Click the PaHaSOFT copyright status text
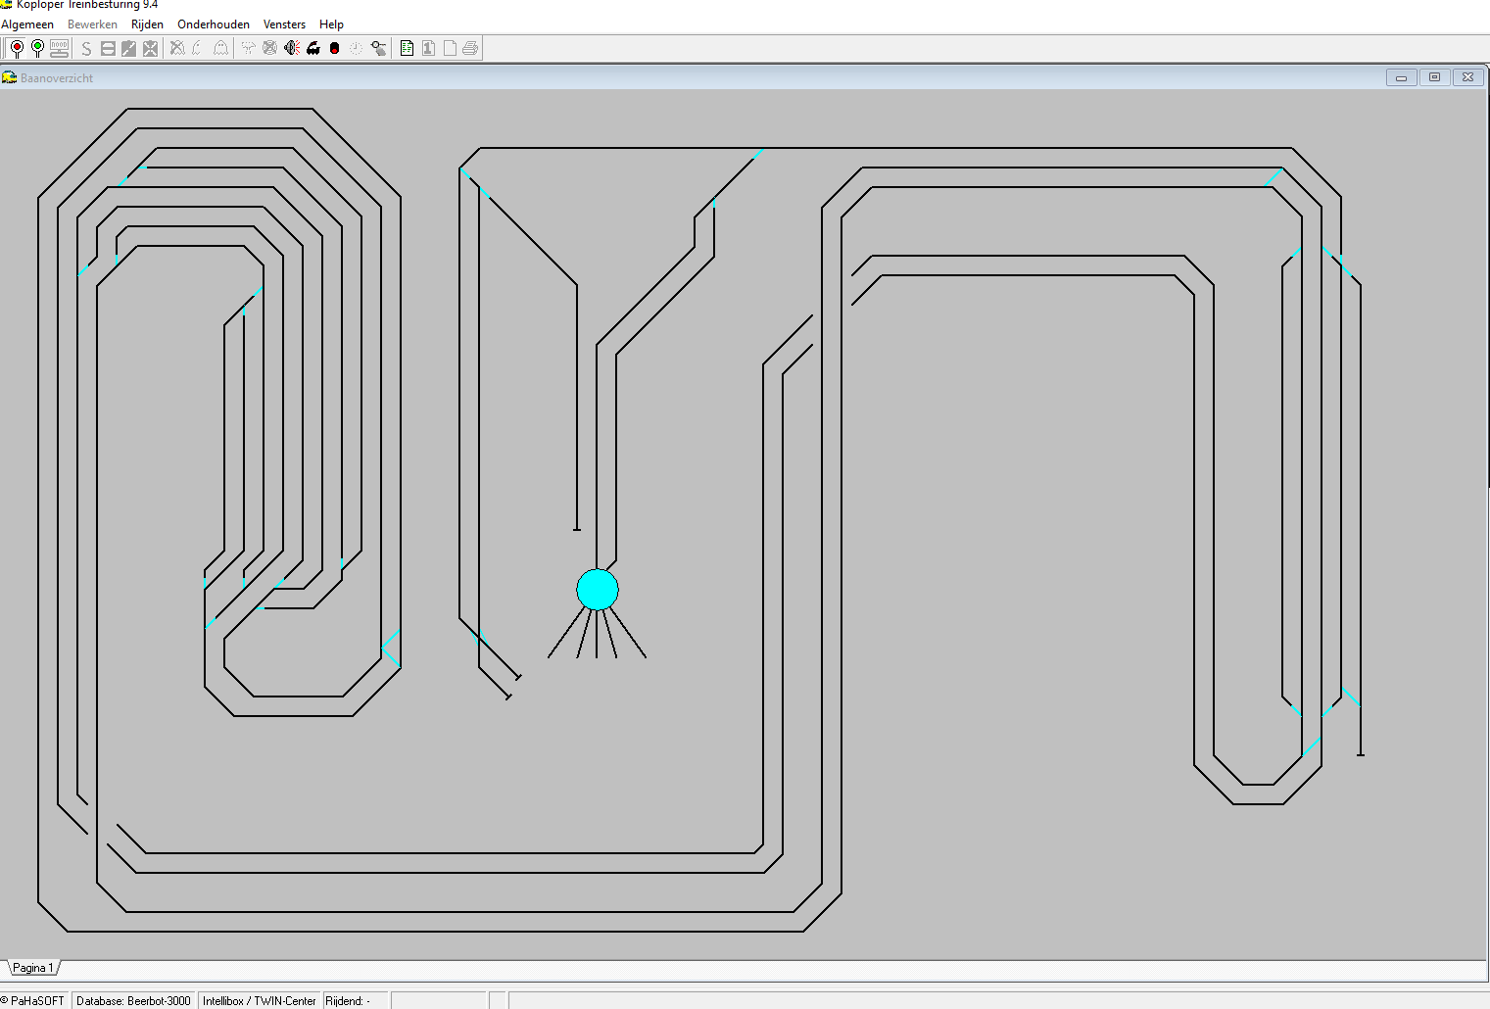The height and width of the screenshot is (1009, 1490). coord(32,1001)
